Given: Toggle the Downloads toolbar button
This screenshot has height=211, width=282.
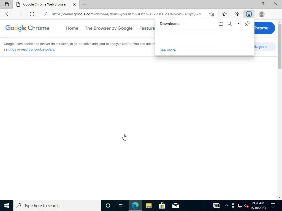Looking at the screenshot, I should [x=249, y=14].
